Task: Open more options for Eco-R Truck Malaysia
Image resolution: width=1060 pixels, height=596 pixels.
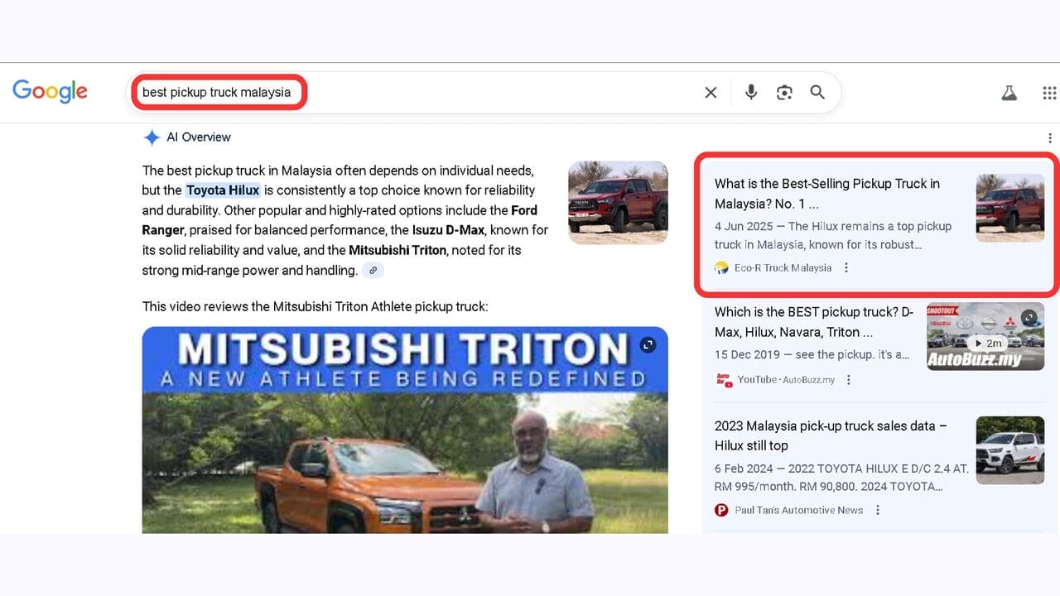Action: (846, 267)
